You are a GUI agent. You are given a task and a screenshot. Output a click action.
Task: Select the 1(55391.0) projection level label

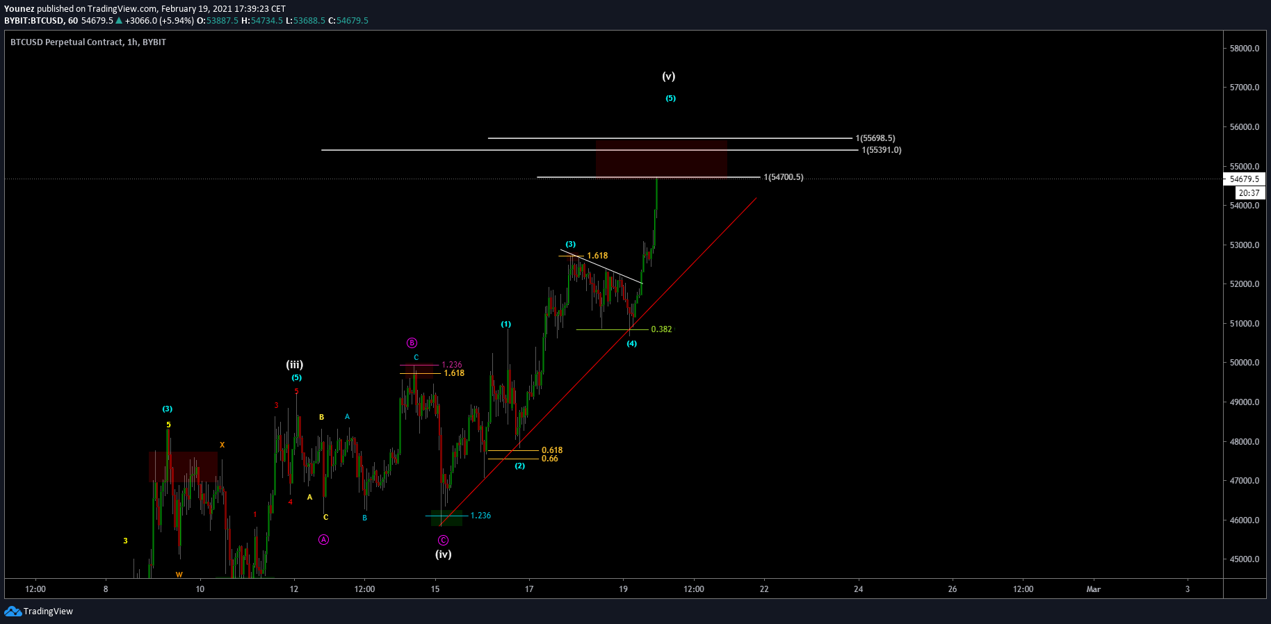pos(882,150)
